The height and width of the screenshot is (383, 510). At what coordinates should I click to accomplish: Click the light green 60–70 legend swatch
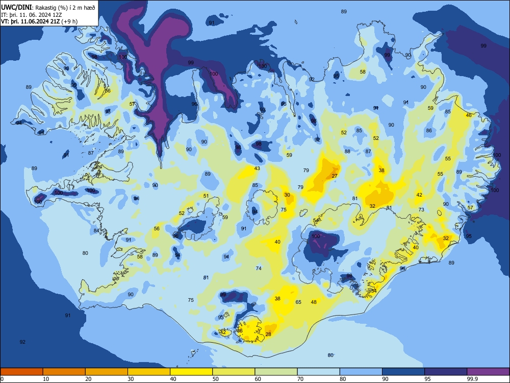(x=276, y=372)
